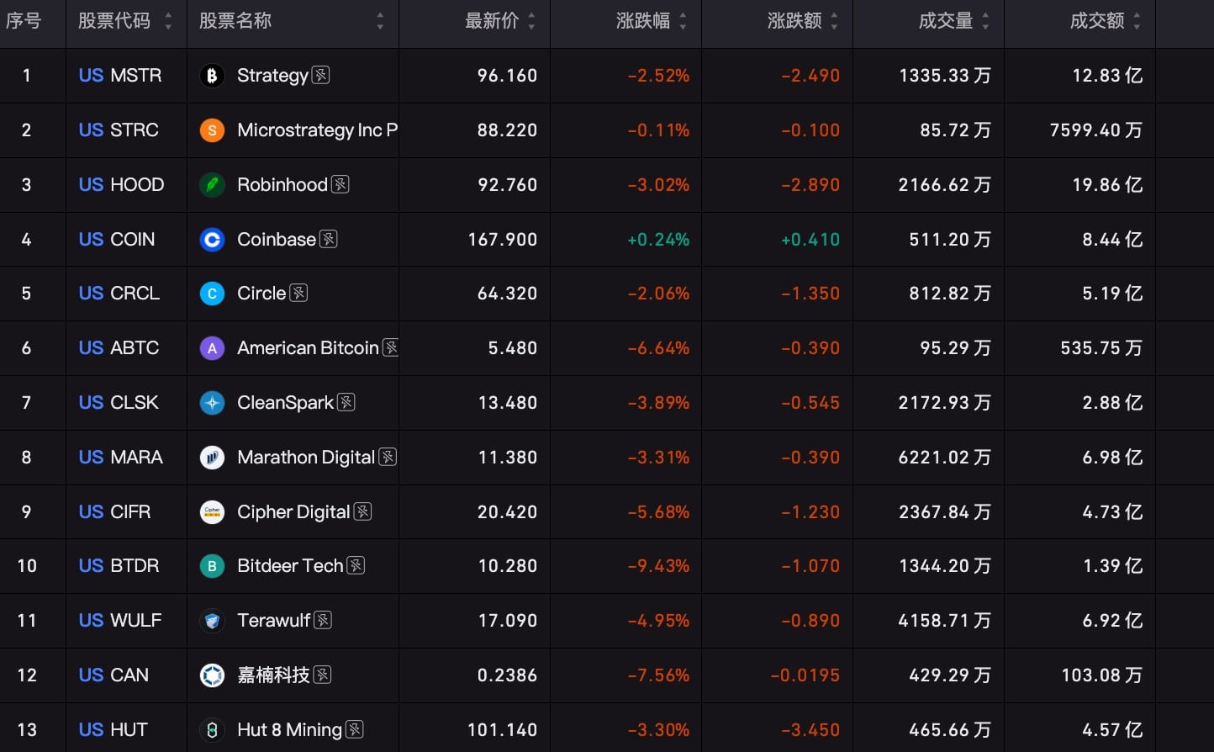Click the 股票名称 column header
The image size is (1214, 752).
pos(235,21)
